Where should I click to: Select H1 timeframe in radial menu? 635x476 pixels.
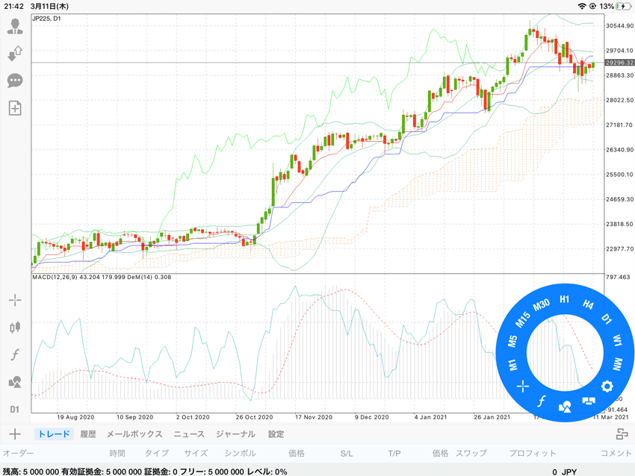(x=565, y=299)
